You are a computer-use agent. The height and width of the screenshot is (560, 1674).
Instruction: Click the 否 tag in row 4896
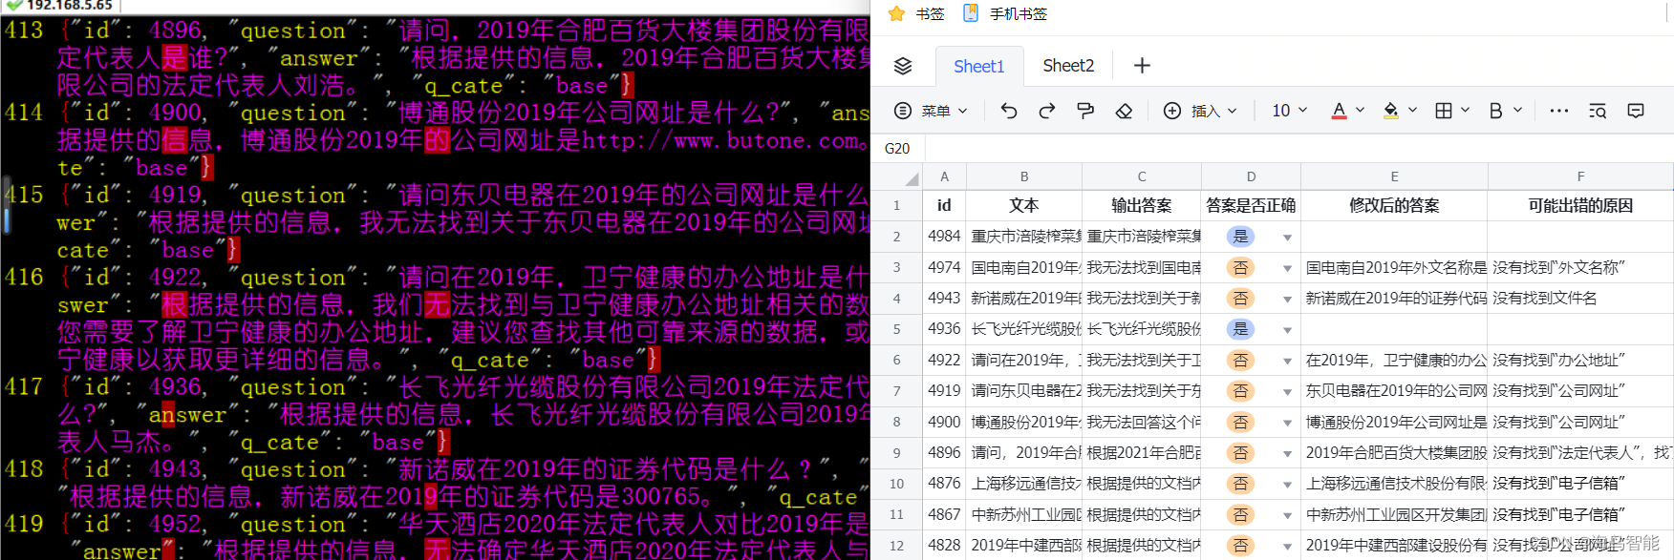[1240, 452]
